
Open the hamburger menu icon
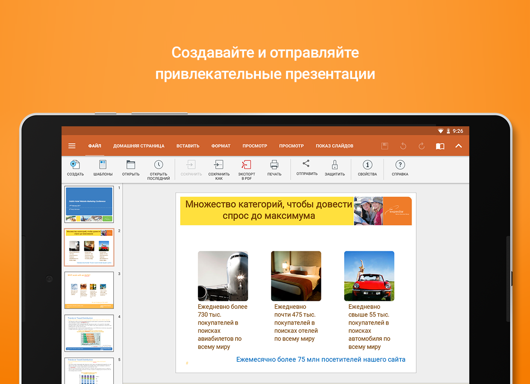coord(72,146)
